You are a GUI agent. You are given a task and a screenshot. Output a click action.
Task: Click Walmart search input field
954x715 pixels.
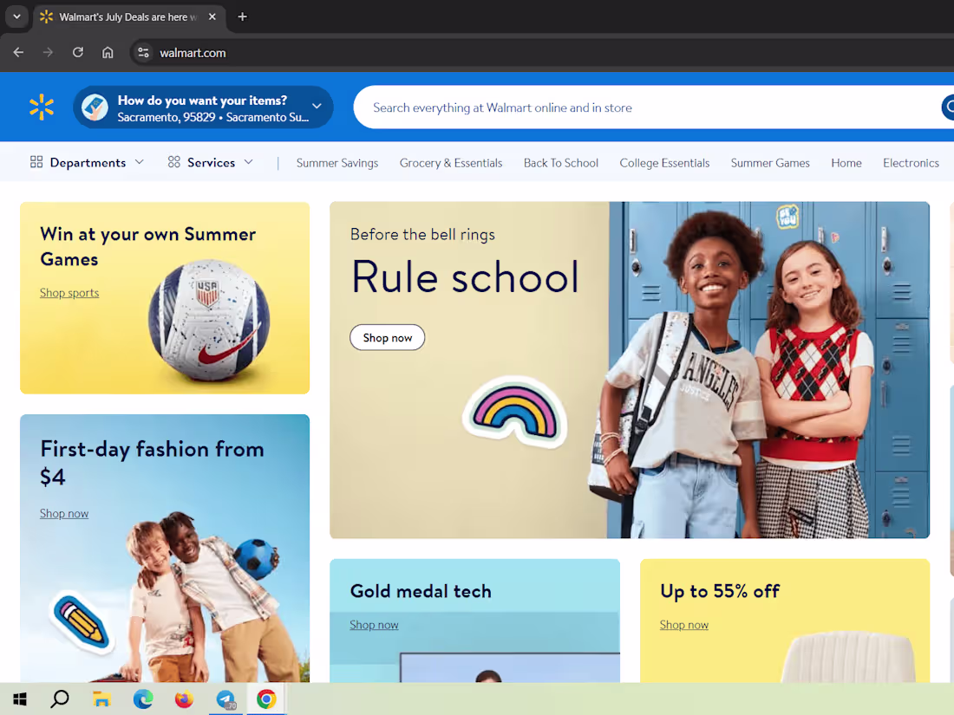click(645, 107)
